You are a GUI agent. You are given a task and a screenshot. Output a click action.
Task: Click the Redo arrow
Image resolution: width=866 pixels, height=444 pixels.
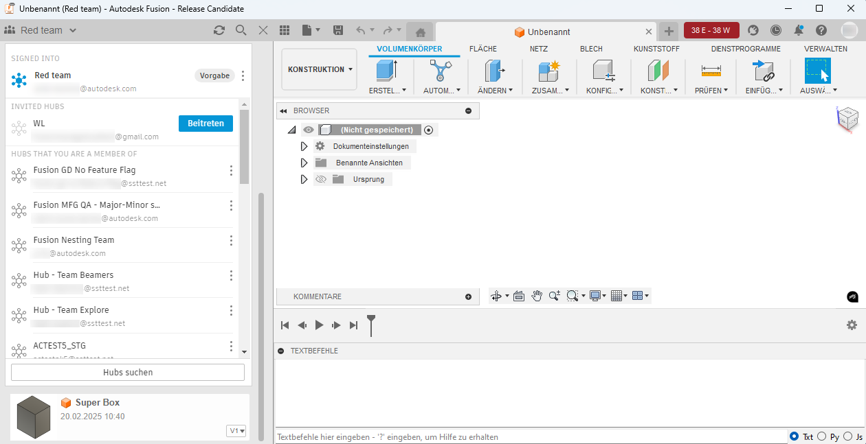(x=388, y=30)
